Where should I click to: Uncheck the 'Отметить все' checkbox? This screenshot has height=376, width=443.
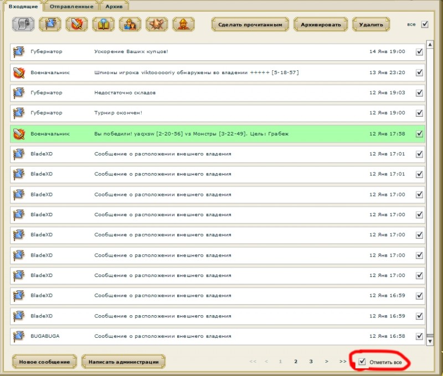362,362
